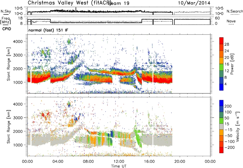Screen dimensions: 243x168
Task: Click the 'Christmas Valley West (fitACF)' title
Action: [x=69, y=3]
